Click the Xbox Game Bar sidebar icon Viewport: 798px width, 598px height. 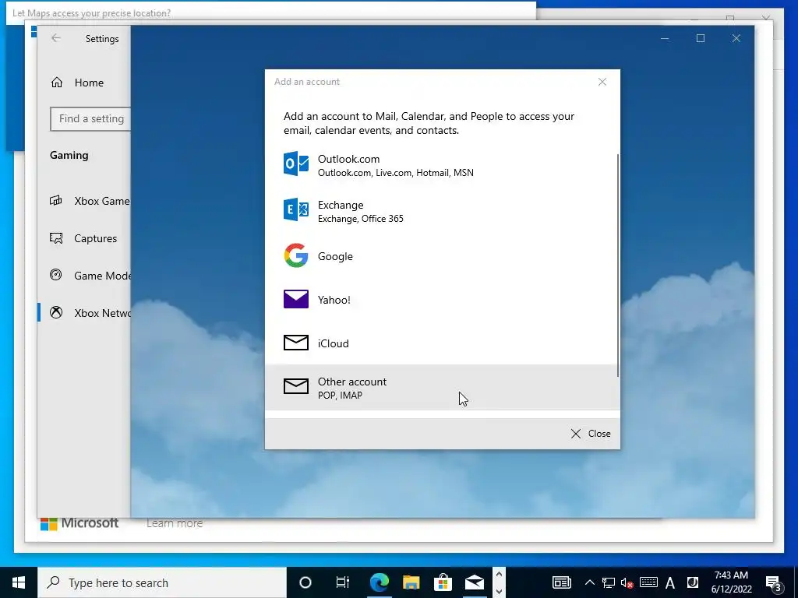[x=56, y=200]
